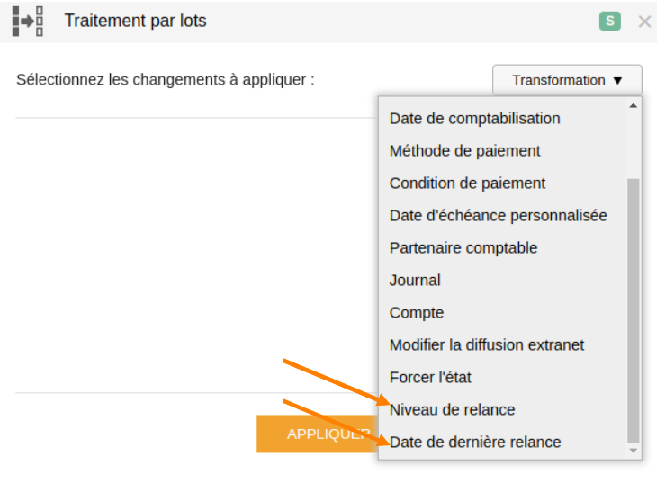
Task: Pick Niveau de relance from list
Action: click(x=452, y=409)
